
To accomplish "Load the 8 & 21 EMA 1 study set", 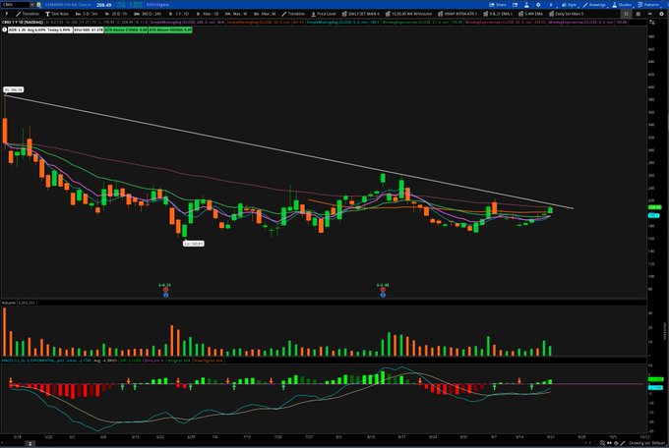I will tap(498, 14).
